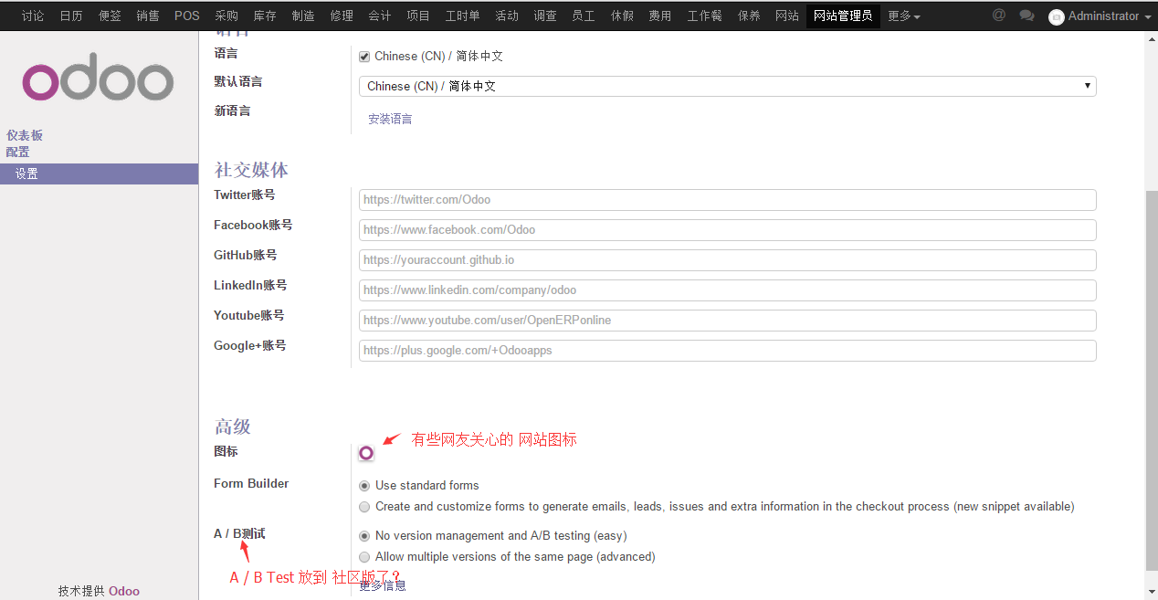The width and height of the screenshot is (1158, 600).
Task: Select No version management and A/B testing
Action: coord(365,536)
